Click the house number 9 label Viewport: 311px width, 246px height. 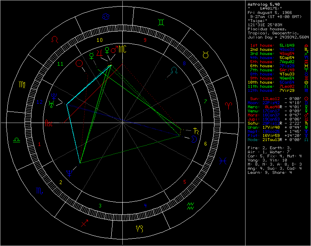point(145,40)
